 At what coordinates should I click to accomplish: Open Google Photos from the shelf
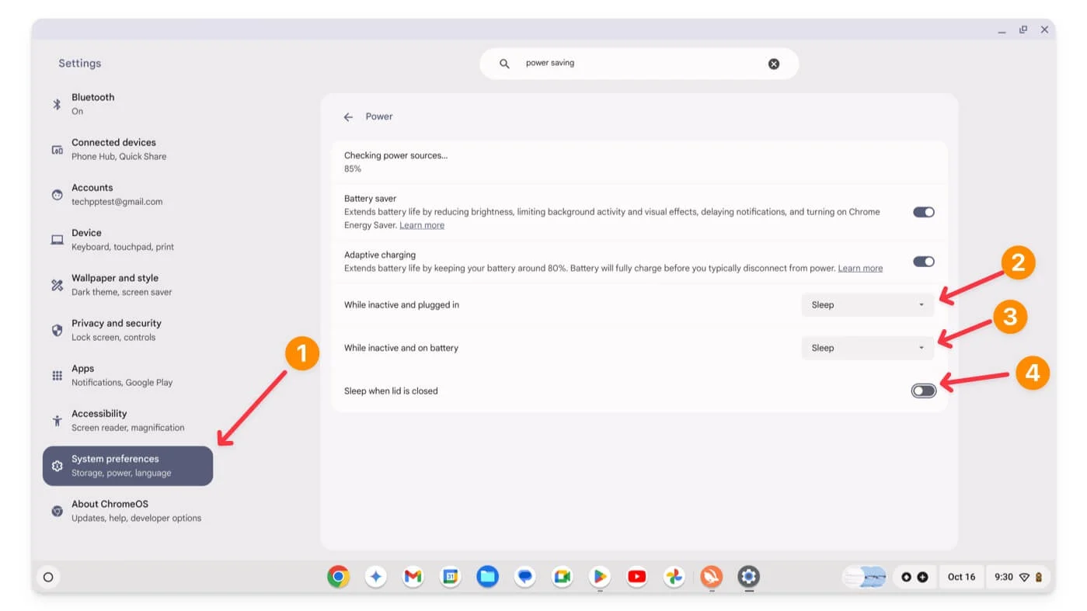click(x=674, y=577)
